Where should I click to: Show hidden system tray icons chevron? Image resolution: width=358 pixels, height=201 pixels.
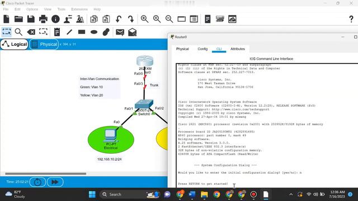[291, 194]
